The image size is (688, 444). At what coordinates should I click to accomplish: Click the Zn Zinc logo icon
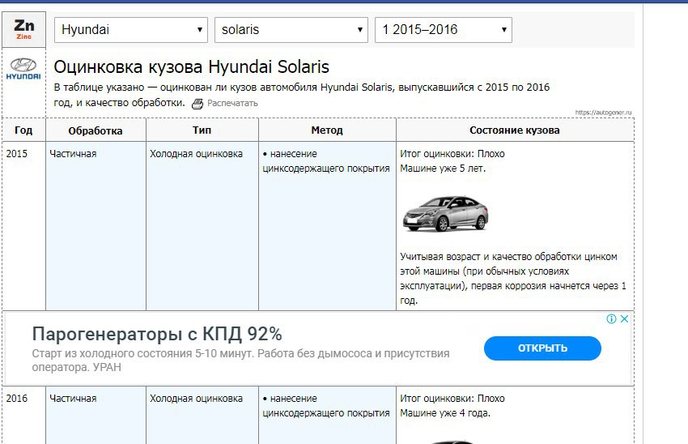23,29
